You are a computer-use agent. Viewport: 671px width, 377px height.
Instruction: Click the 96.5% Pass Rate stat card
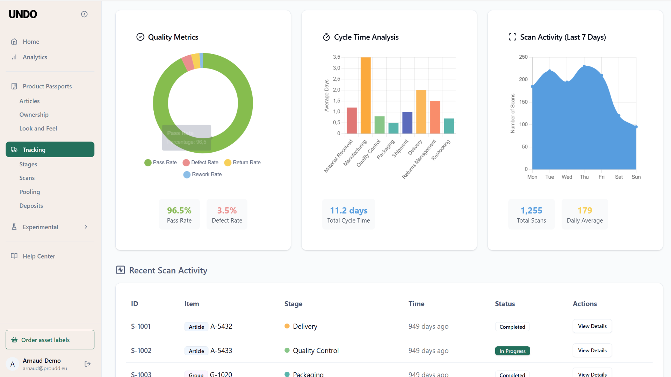click(x=179, y=214)
